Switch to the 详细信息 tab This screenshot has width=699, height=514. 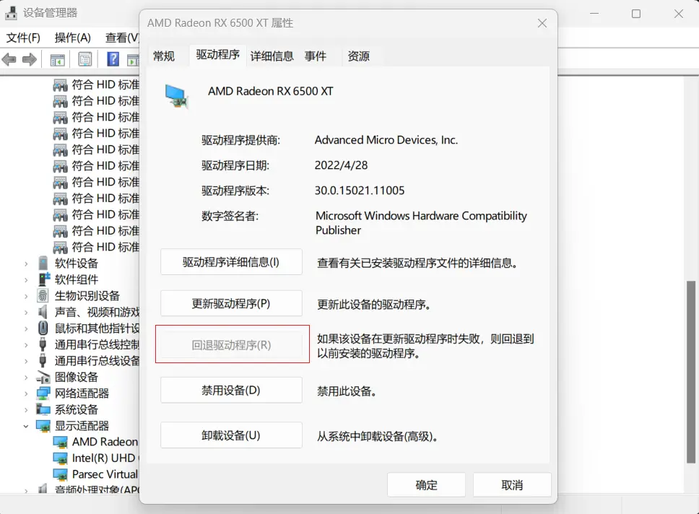click(272, 56)
